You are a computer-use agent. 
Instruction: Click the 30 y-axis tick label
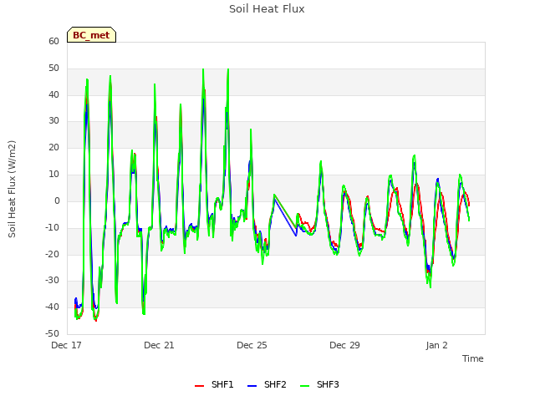coord(53,120)
